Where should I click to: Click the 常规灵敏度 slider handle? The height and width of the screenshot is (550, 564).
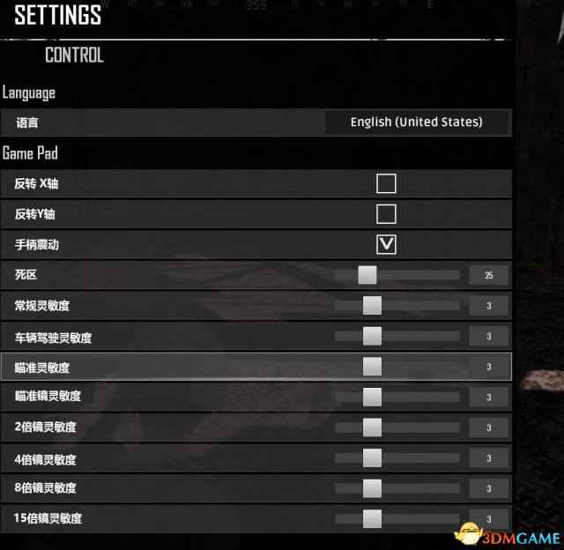(372, 305)
